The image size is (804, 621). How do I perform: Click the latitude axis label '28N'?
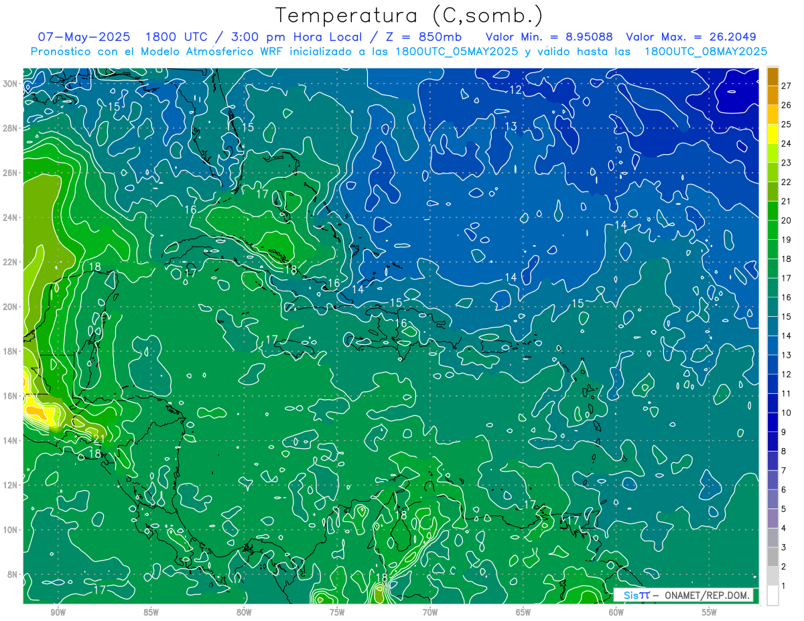[10, 128]
